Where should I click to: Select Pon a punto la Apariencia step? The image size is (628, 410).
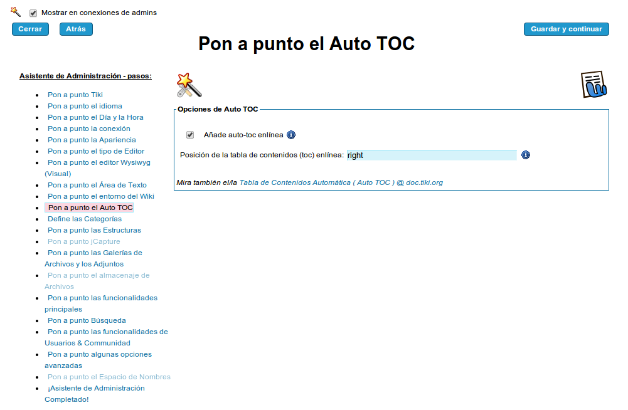(x=92, y=140)
